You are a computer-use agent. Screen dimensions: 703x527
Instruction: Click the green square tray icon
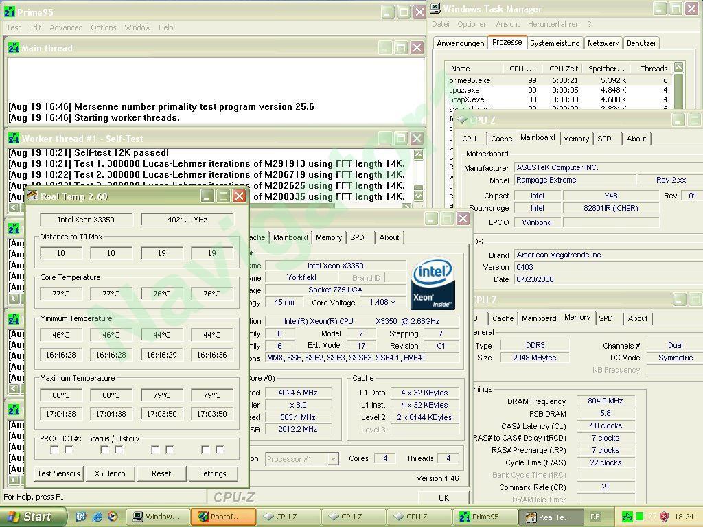(x=640, y=516)
